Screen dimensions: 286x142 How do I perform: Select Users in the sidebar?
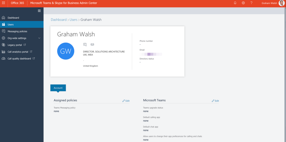tap(22, 25)
